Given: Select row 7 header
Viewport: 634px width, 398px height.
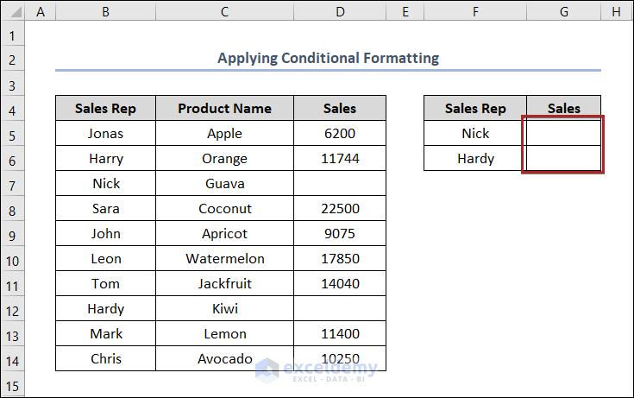Looking at the screenshot, I should pos(13,184).
